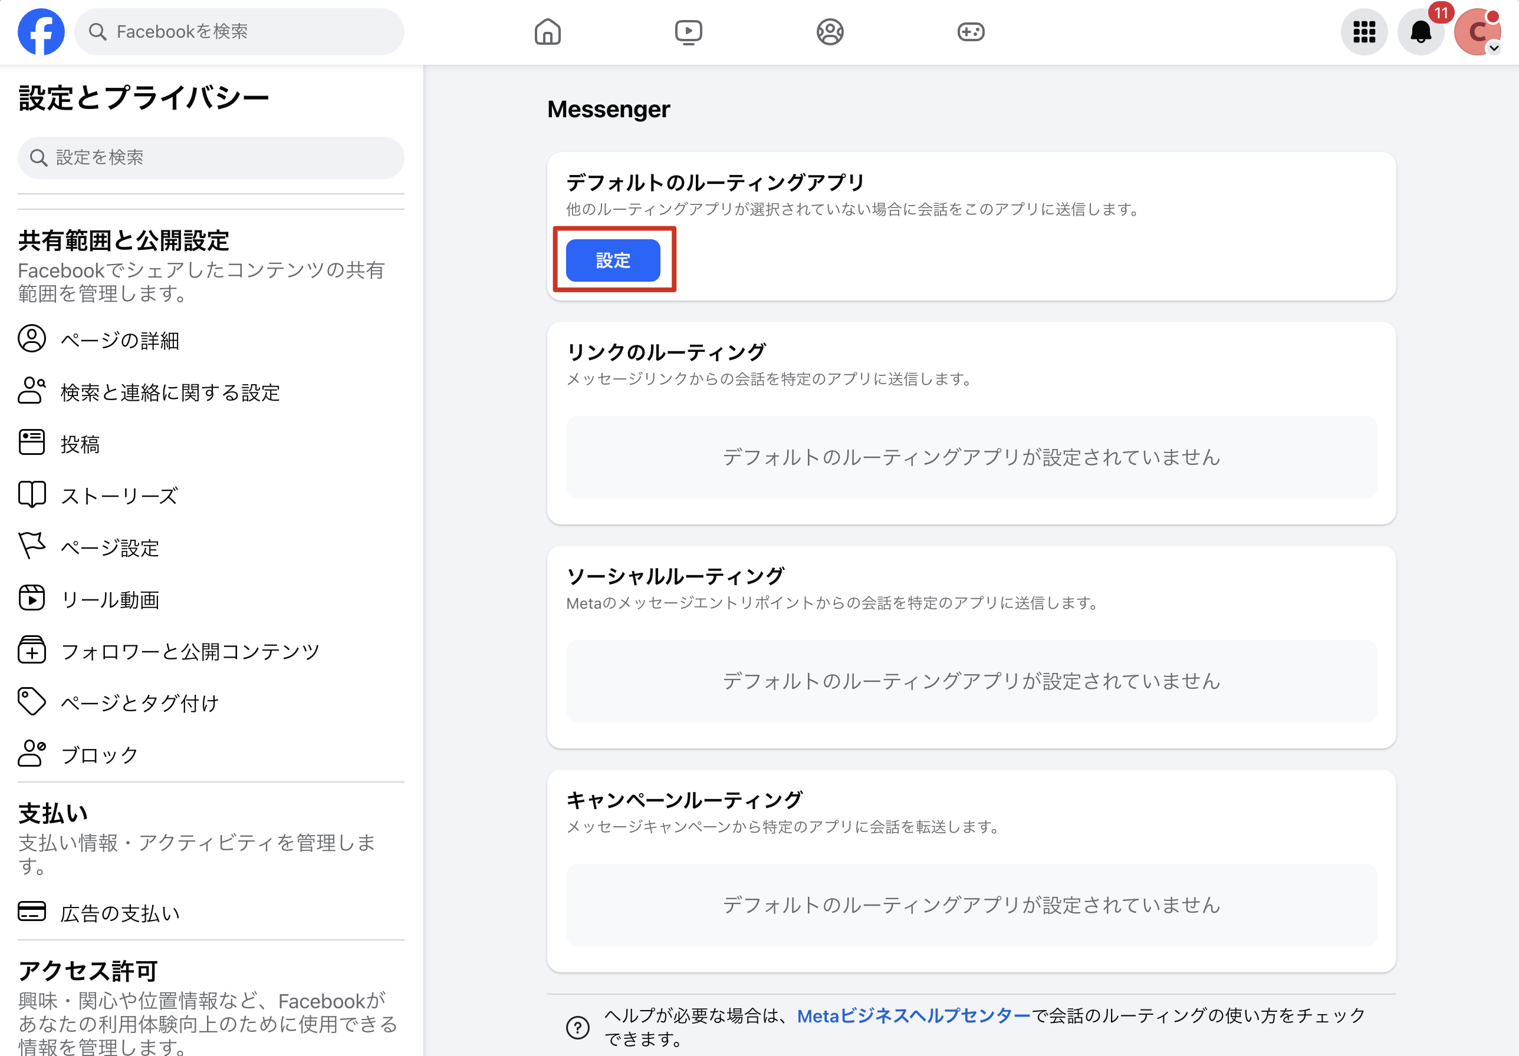Click the リンクのルーティング heading
This screenshot has height=1056, width=1519.
(666, 352)
